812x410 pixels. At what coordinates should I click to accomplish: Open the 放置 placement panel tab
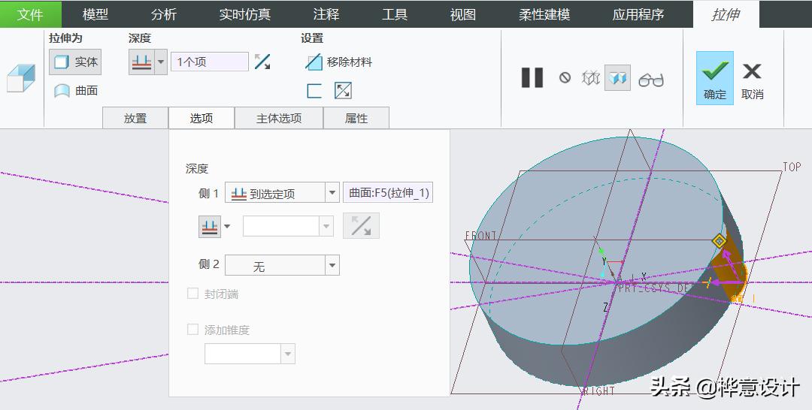135,119
